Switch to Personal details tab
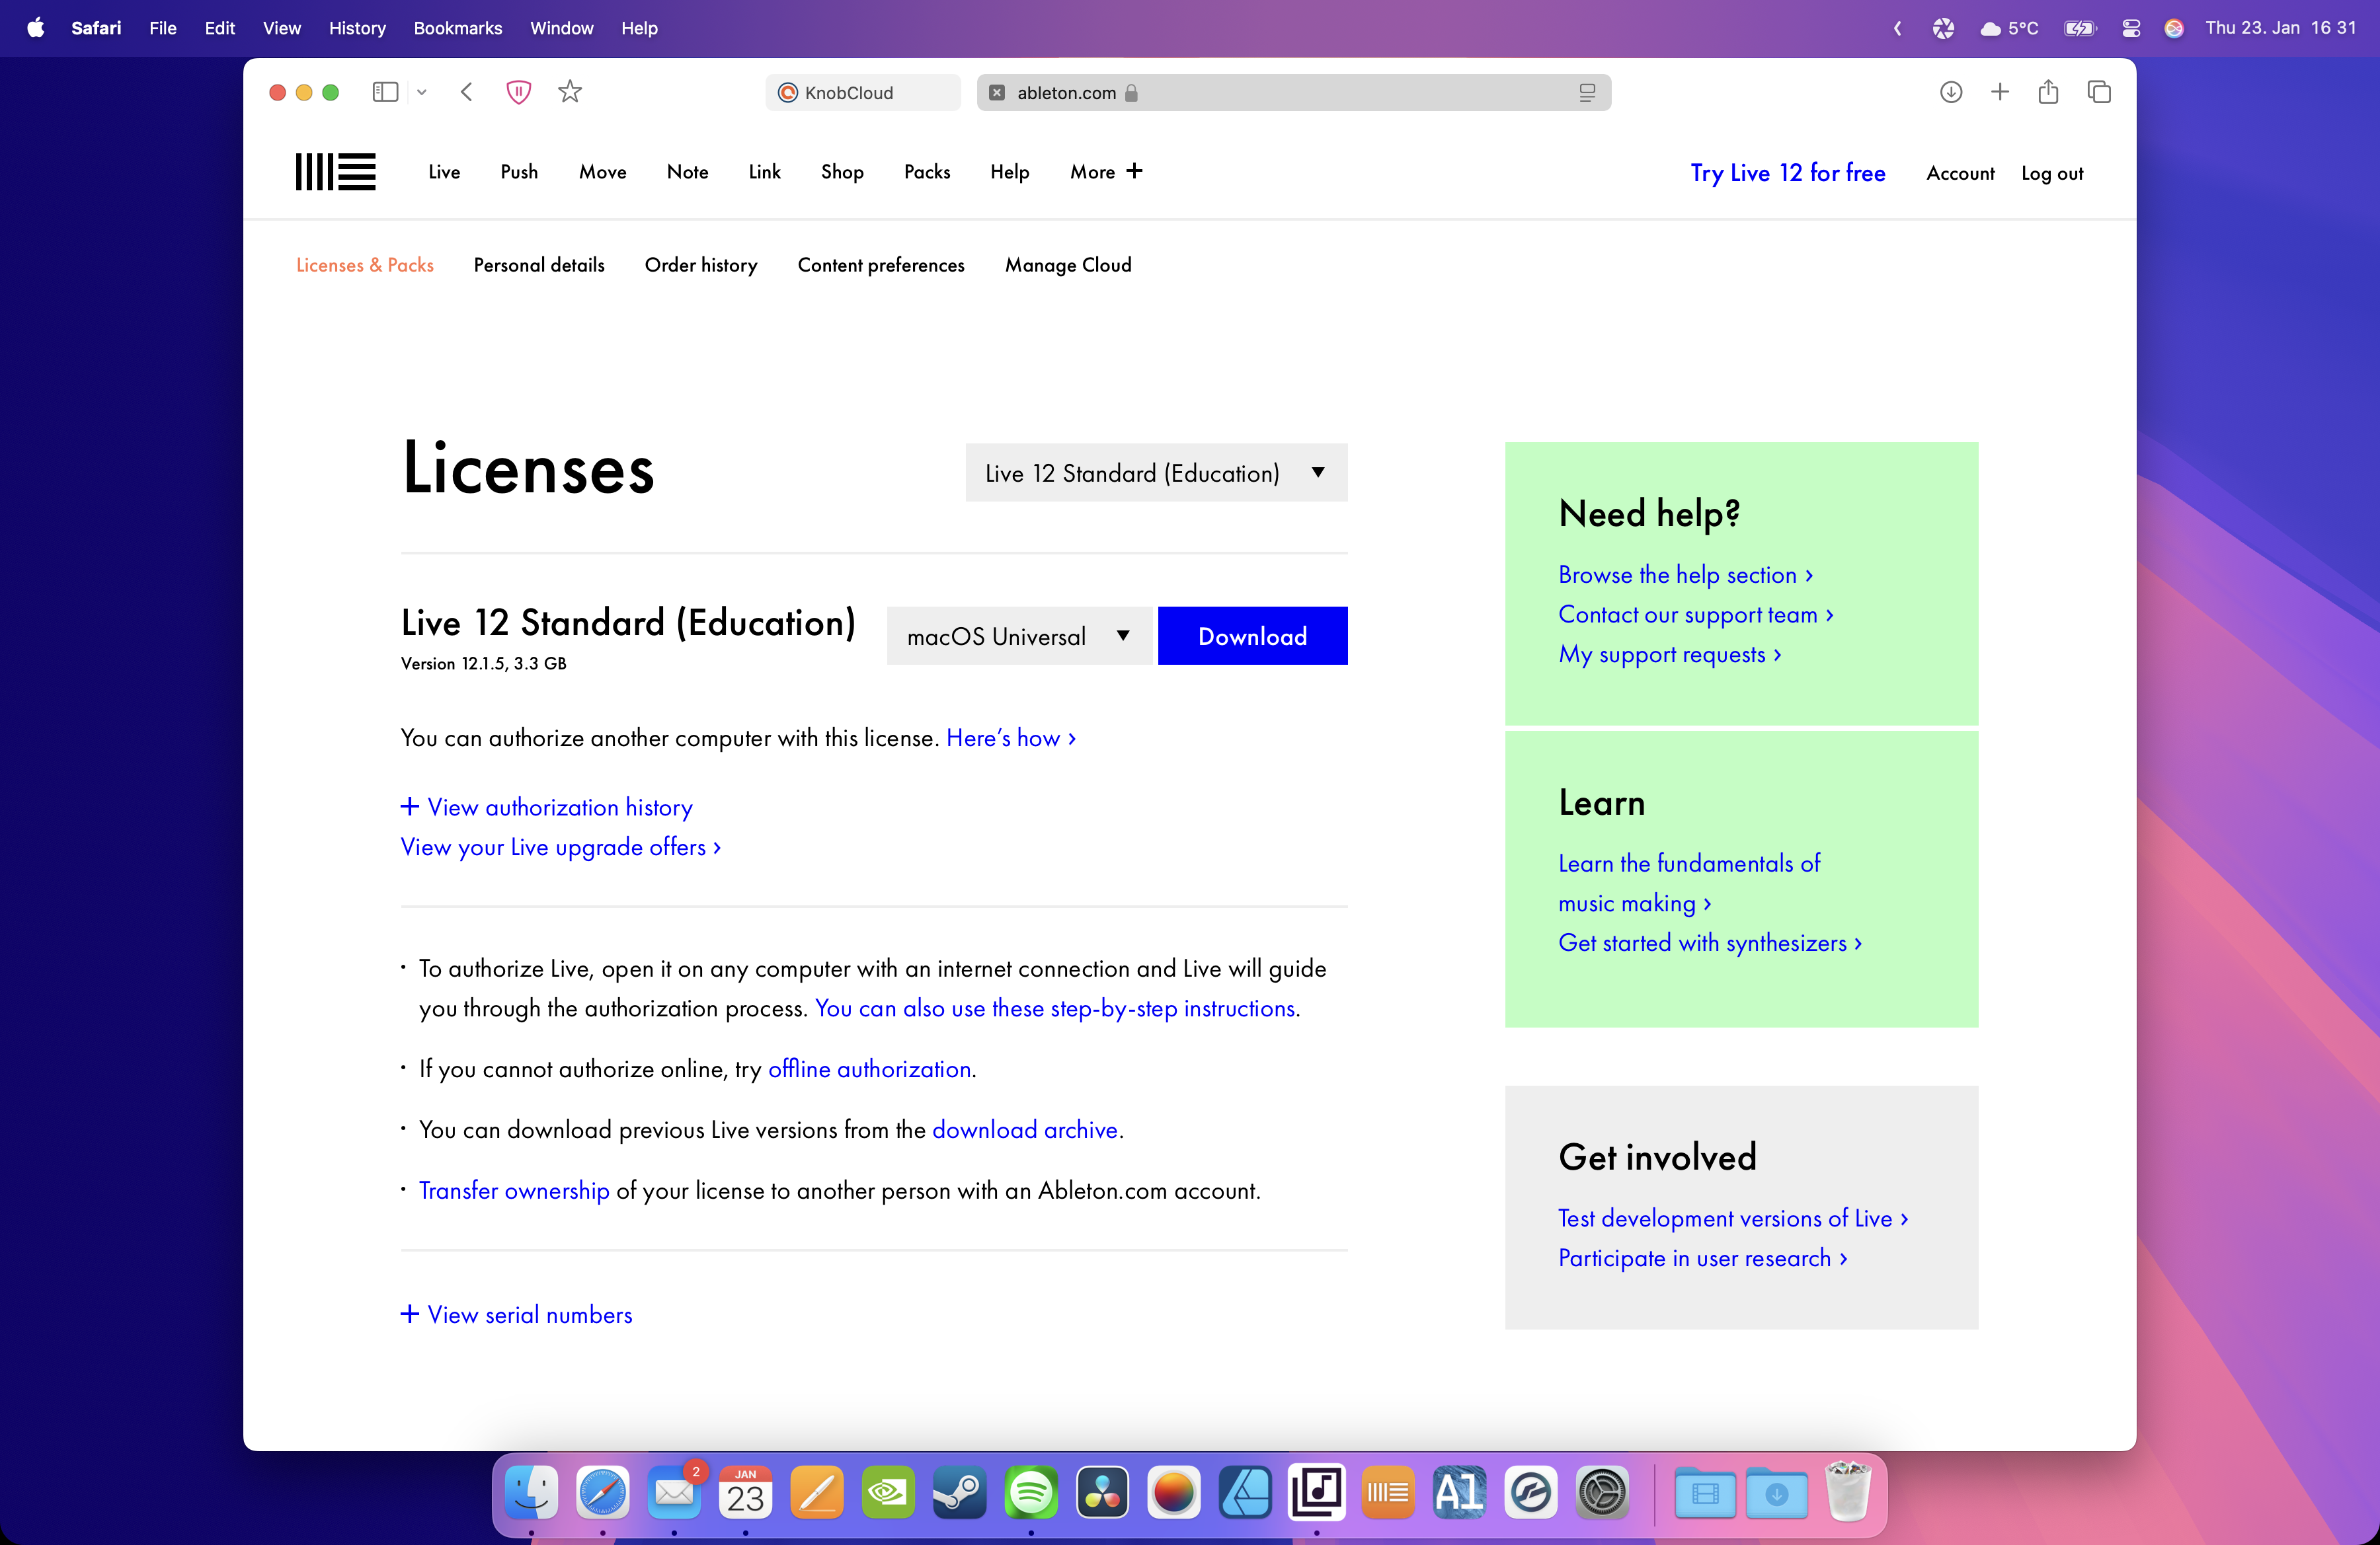 [x=537, y=265]
